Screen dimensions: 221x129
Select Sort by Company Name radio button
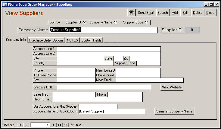click(x=115, y=22)
